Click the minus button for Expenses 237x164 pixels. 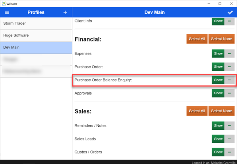click(x=229, y=54)
